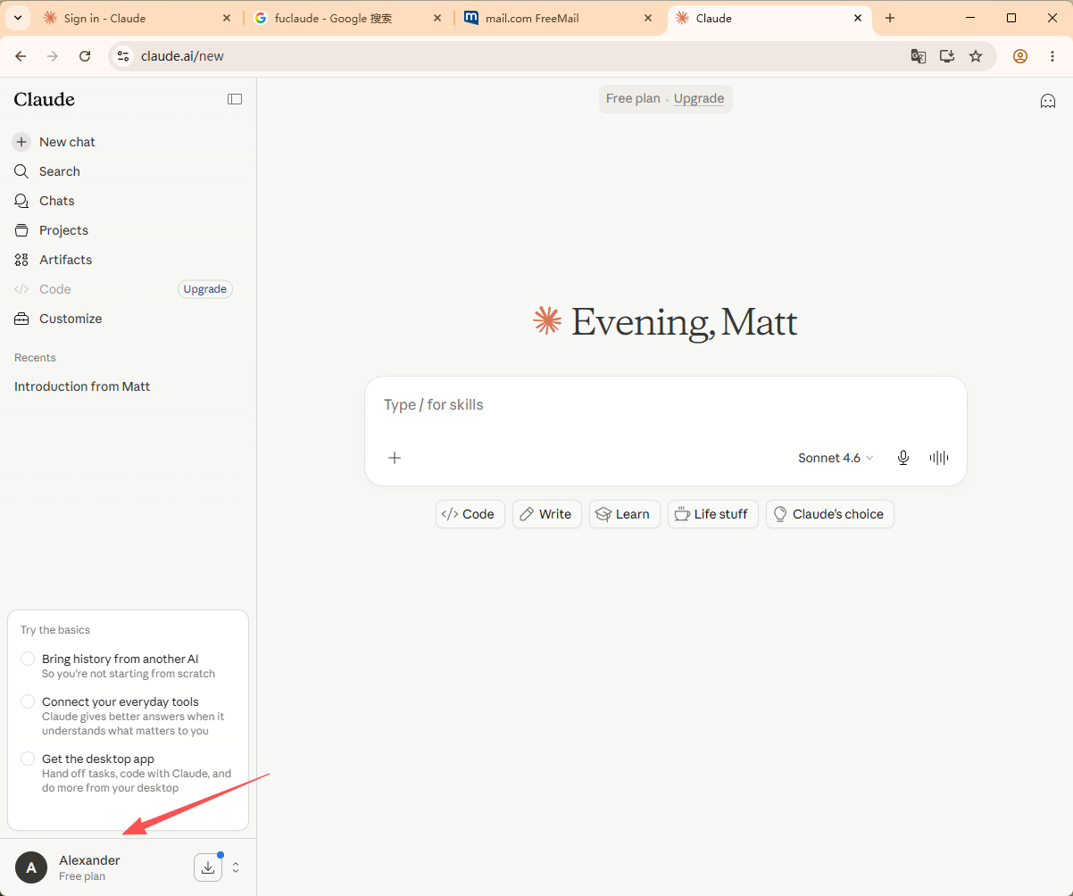Click into the 'Type / for skills' prompt field
The image size is (1073, 896).
click(x=666, y=405)
